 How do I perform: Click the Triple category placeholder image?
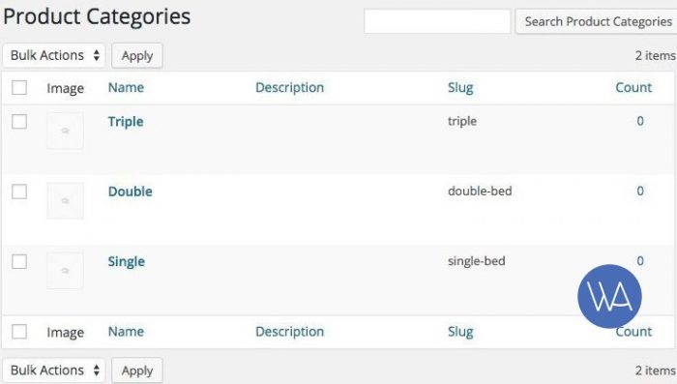point(65,131)
